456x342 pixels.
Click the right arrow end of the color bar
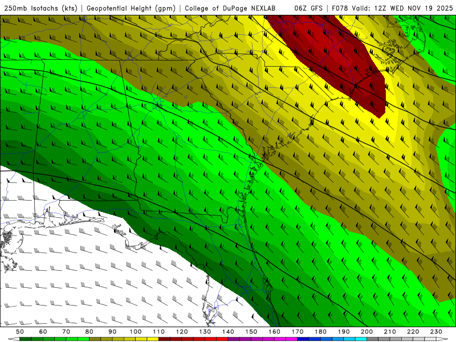(442, 339)
